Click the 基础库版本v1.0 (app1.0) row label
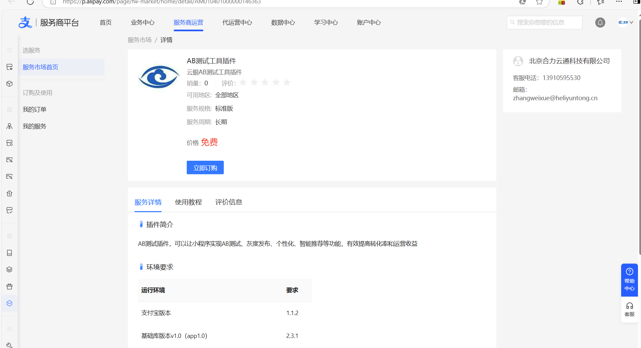 click(174, 336)
